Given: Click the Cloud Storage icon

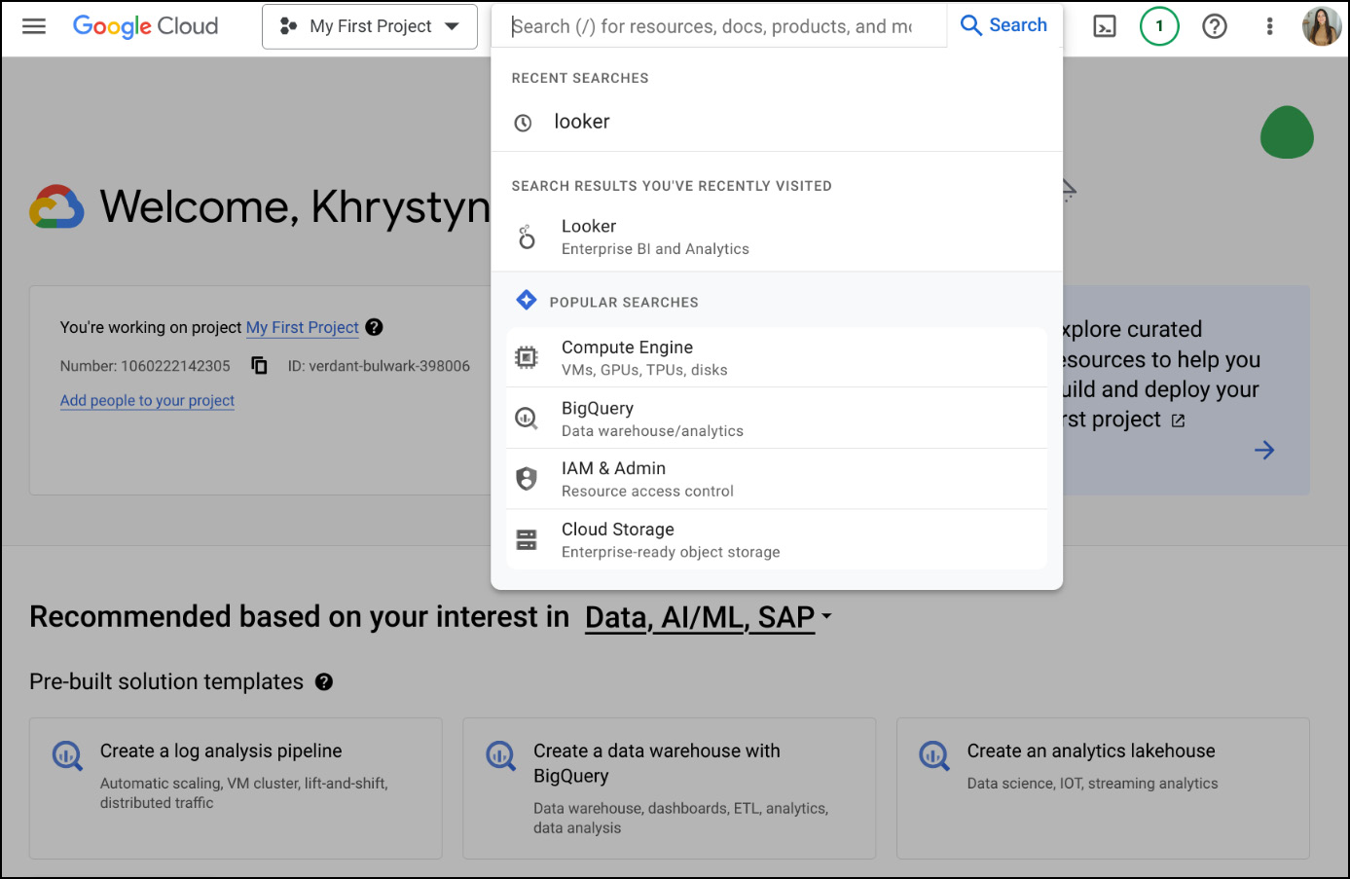Looking at the screenshot, I should tap(527, 539).
